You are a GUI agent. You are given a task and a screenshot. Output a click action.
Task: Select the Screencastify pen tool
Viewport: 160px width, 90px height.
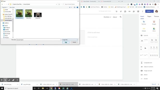[x=9, y=80]
